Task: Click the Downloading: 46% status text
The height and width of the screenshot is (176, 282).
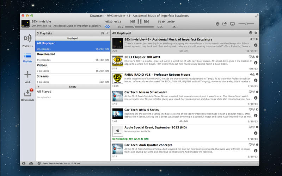Action: point(130,139)
